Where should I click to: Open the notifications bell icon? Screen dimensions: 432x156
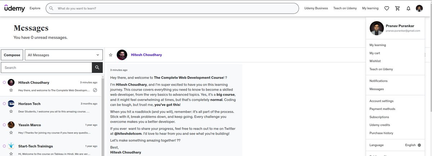click(408, 8)
